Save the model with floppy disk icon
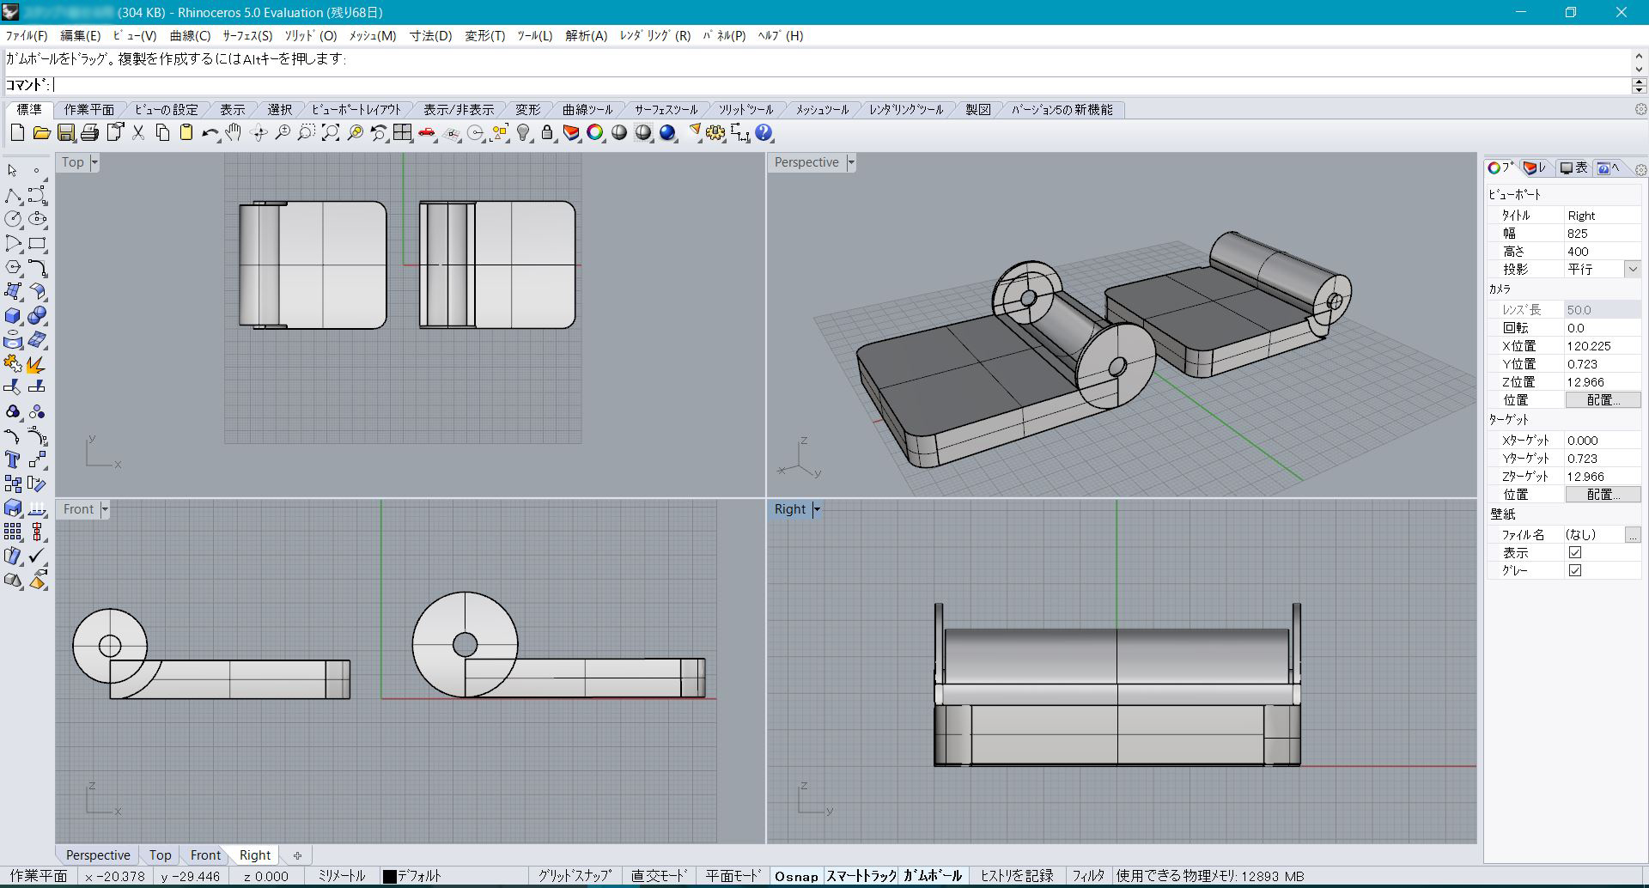The image size is (1649, 888). coord(66,133)
